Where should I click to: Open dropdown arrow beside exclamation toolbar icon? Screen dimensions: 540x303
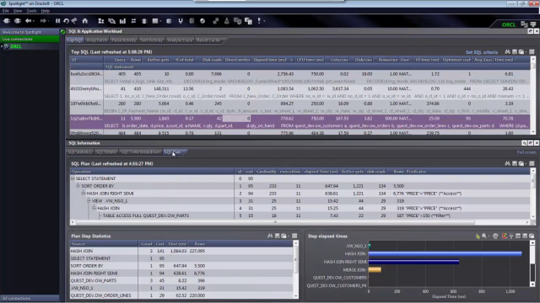(x=264, y=21)
